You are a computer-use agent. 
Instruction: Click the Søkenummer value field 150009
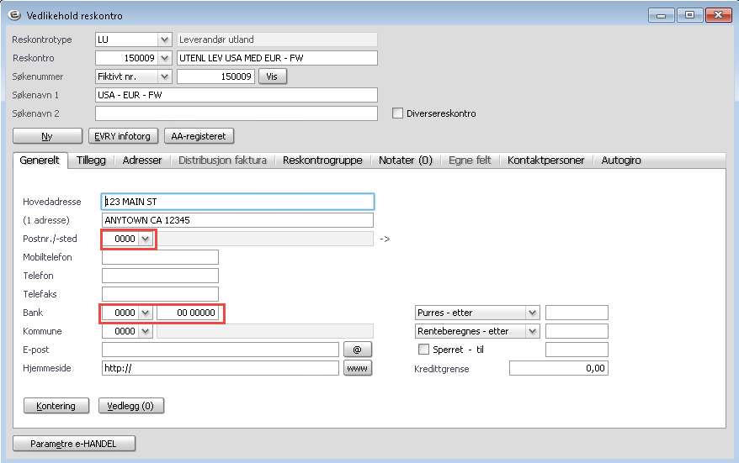tap(215, 76)
